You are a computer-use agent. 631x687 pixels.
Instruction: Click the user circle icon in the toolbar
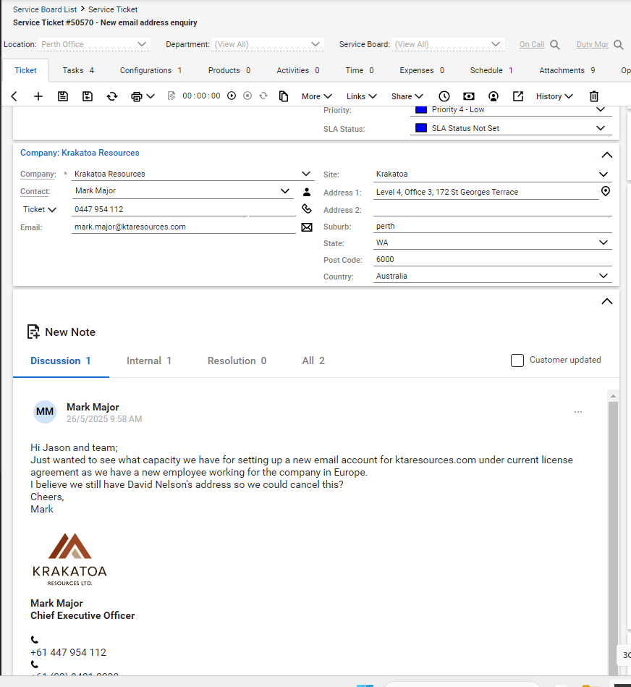493,96
